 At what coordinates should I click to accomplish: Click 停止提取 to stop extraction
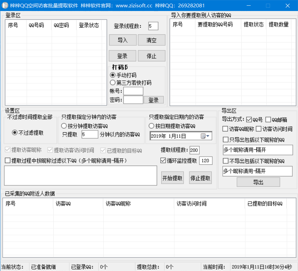click(200, 177)
